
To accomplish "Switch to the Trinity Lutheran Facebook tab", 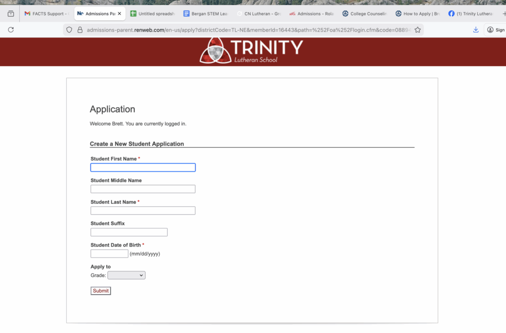I will tap(471, 14).
